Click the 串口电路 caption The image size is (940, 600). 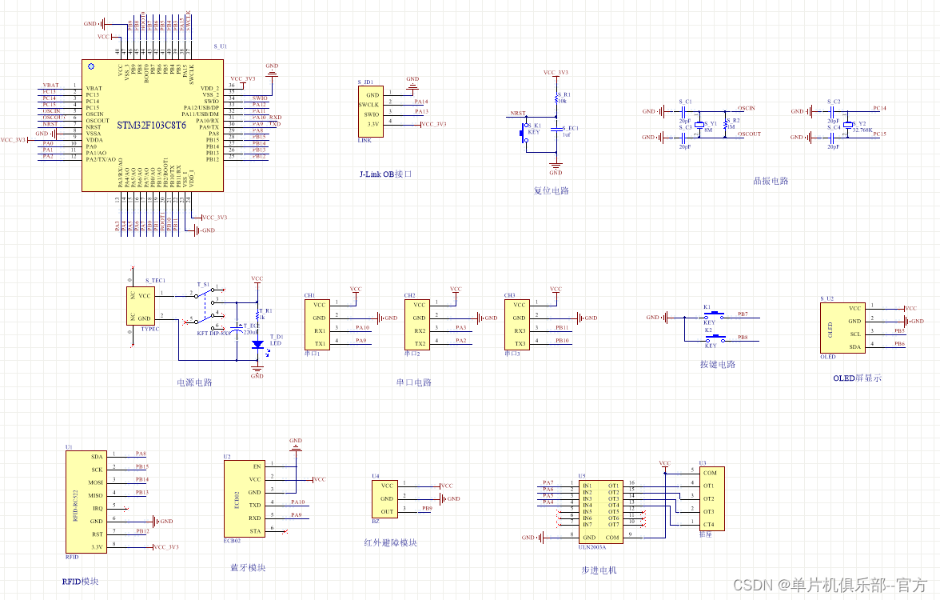(x=414, y=382)
